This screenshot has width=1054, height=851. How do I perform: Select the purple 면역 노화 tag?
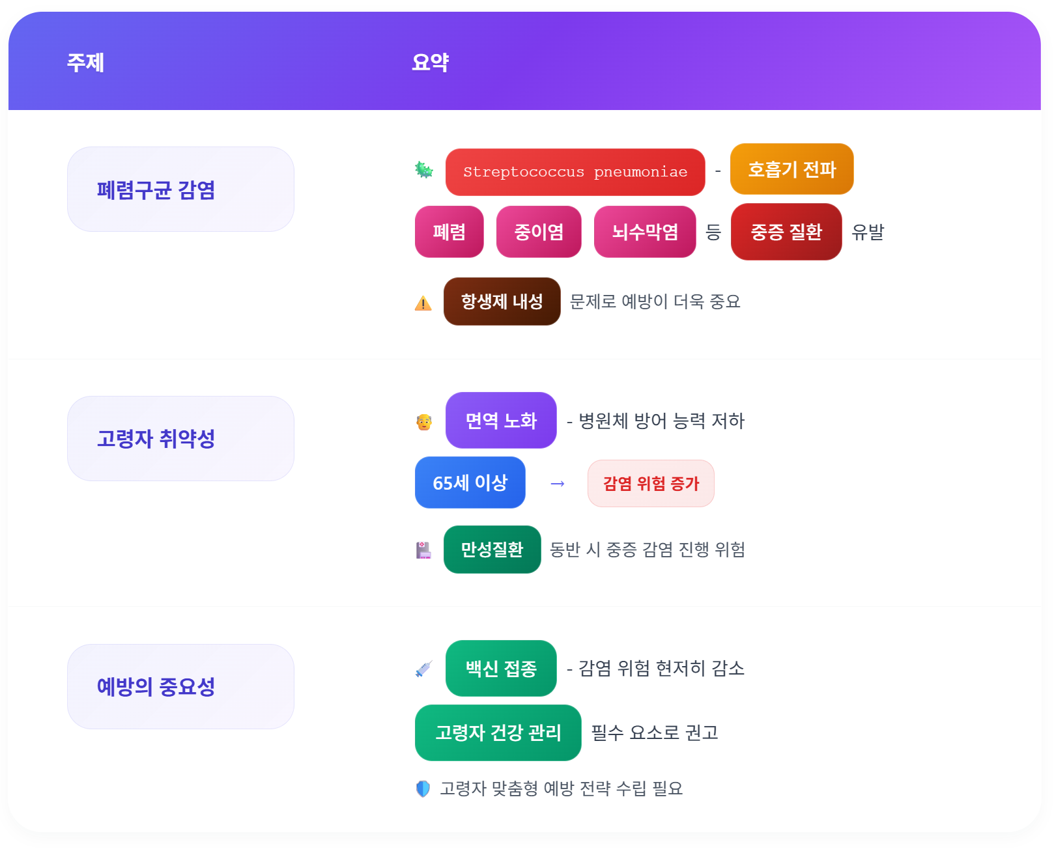point(501,421)
